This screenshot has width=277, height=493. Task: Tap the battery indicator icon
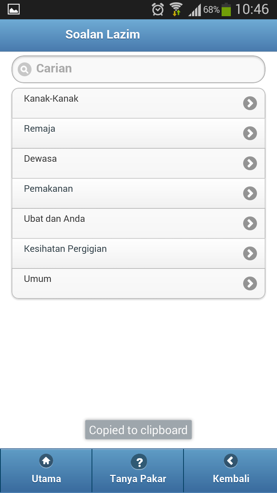[226, 9]
